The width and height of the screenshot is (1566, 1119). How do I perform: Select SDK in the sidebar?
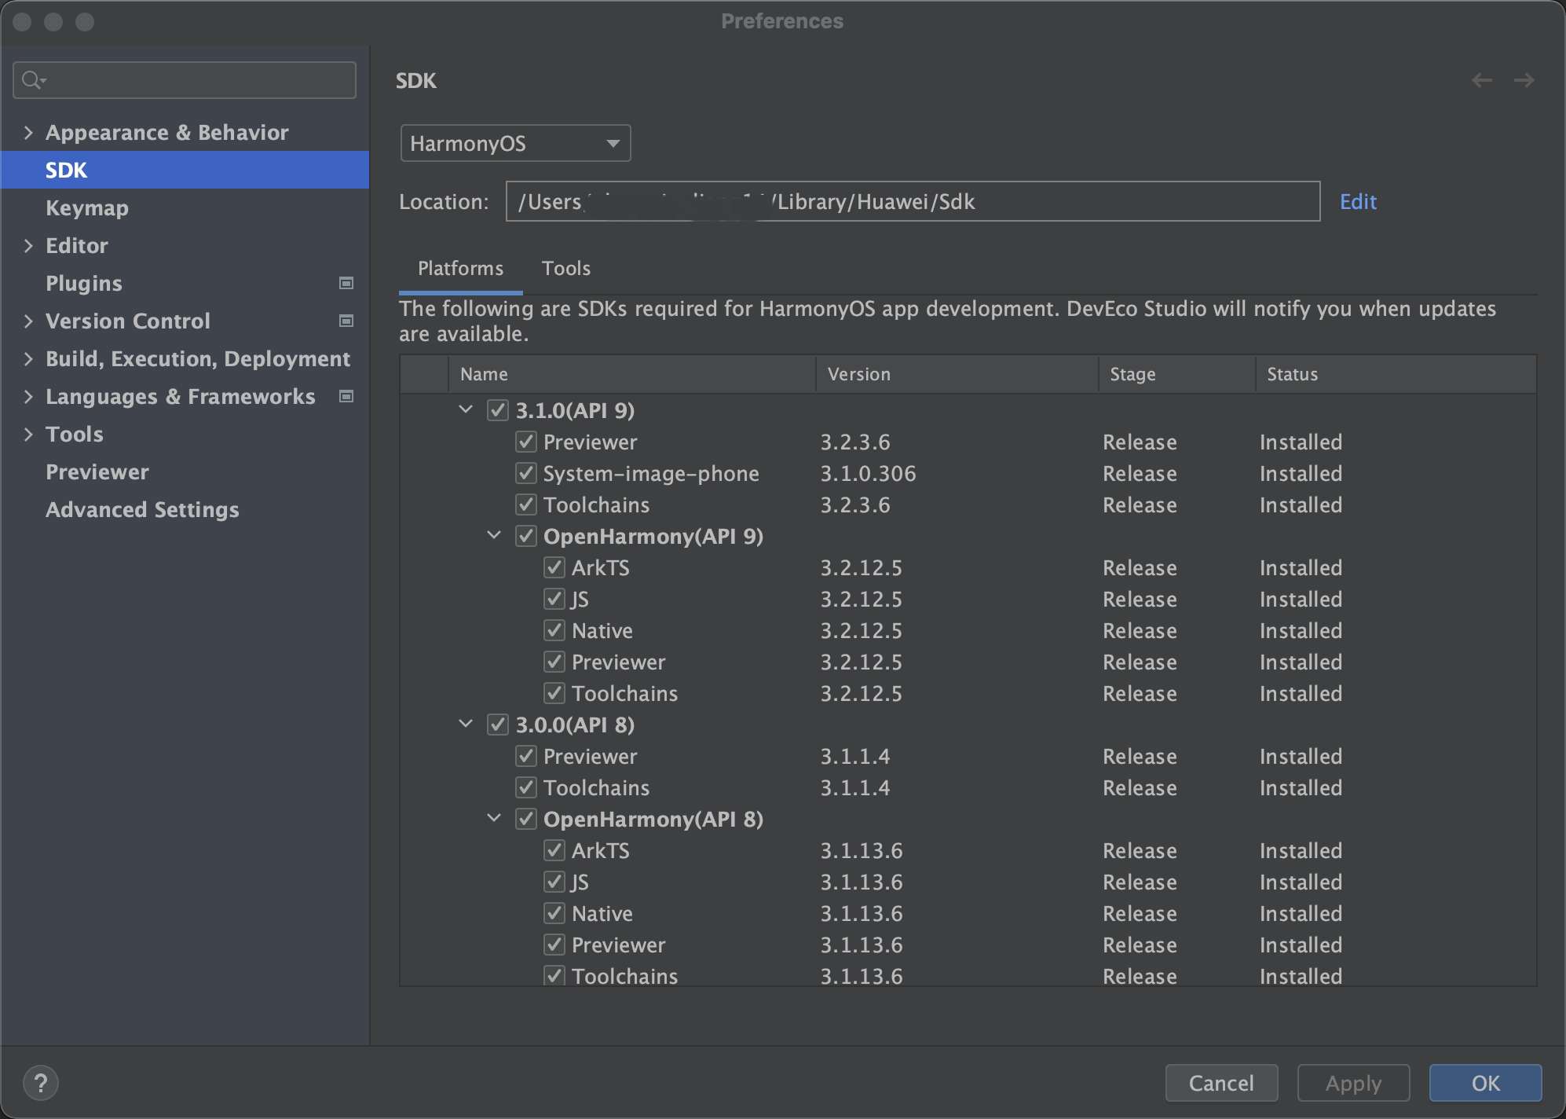pyautogui.click(x=185, y=170)
